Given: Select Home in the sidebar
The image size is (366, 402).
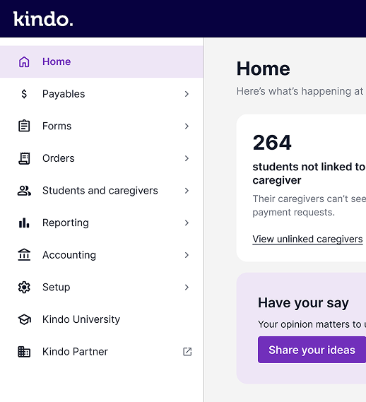Looking at the screenshot, I should (x=102, y=61).
